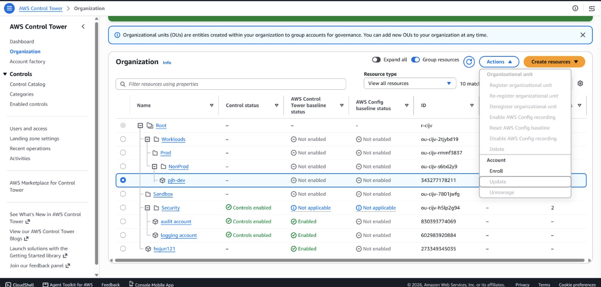Close the Actions dropdown menu
Screen dimensions: 601x287
(499, 62)
